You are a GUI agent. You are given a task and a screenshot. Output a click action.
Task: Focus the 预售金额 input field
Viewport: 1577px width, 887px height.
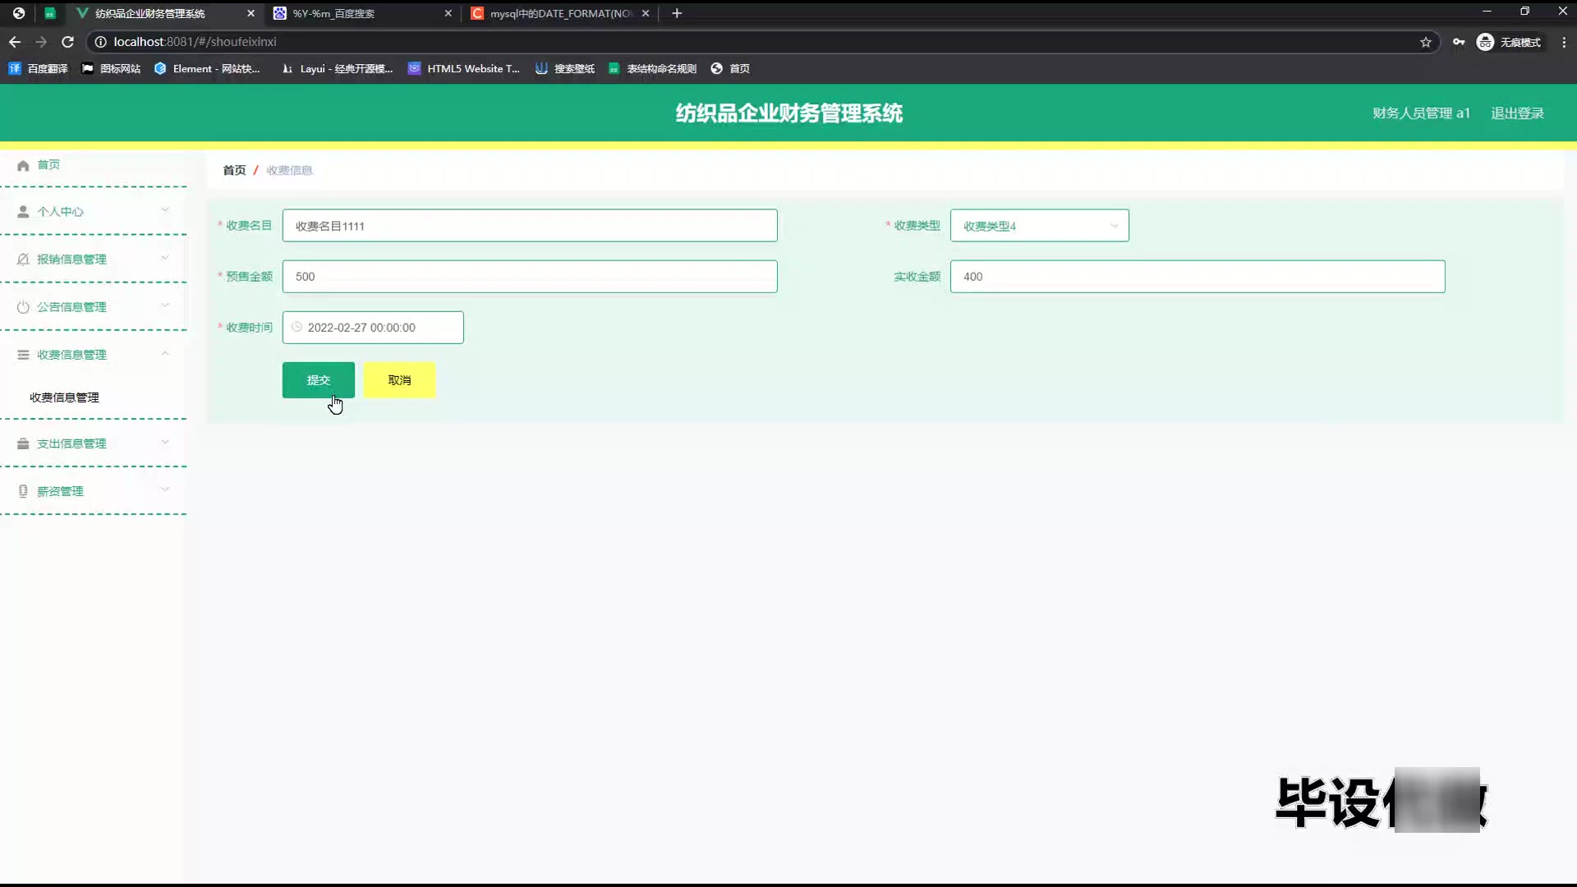click(x=530, y=277)
